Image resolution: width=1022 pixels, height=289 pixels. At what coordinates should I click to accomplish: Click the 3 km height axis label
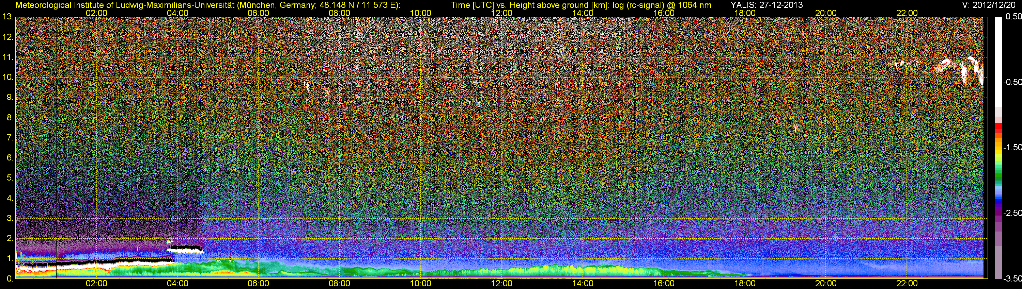10,218
